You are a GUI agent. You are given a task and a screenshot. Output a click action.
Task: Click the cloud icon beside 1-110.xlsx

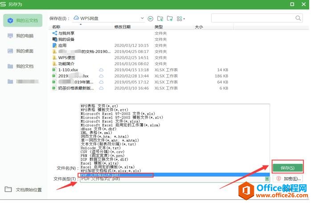click(x=101, y=70)
